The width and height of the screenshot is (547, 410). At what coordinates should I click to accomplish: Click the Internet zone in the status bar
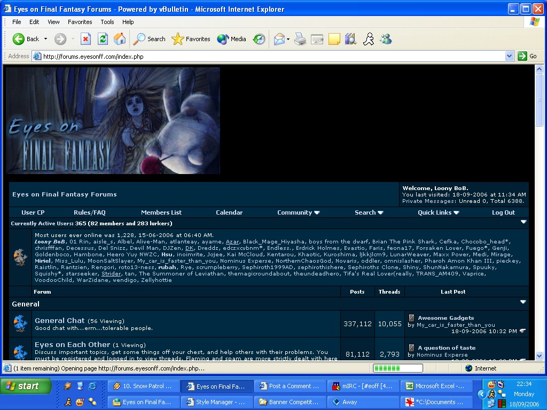point(481,368)
